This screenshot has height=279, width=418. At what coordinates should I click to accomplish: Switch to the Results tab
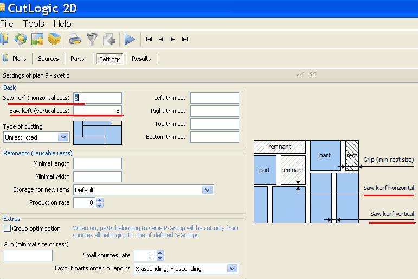pos(142,59)
